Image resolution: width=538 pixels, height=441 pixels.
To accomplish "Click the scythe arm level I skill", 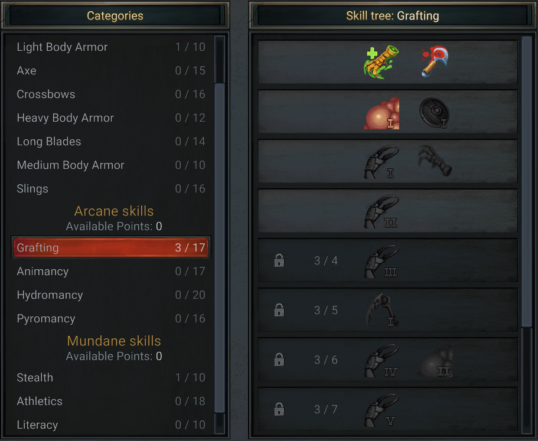I will [381, 310].
